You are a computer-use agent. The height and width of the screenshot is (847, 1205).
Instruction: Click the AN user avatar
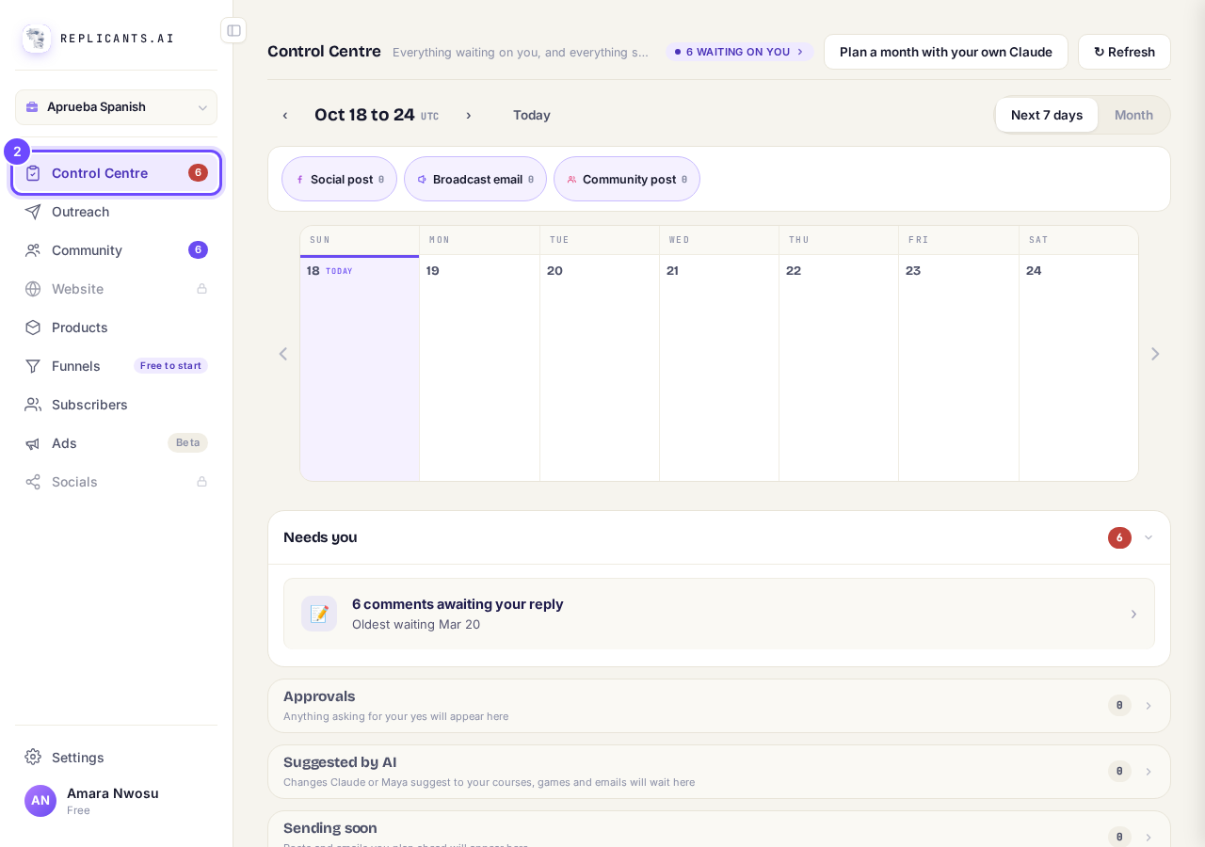tap(40, 801)
